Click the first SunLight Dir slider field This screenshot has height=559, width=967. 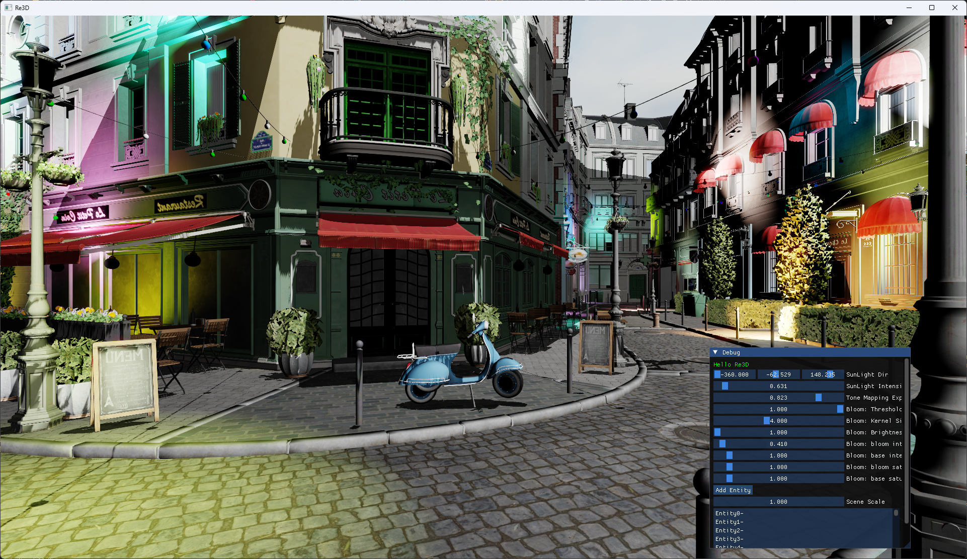(x=734, y=375)
